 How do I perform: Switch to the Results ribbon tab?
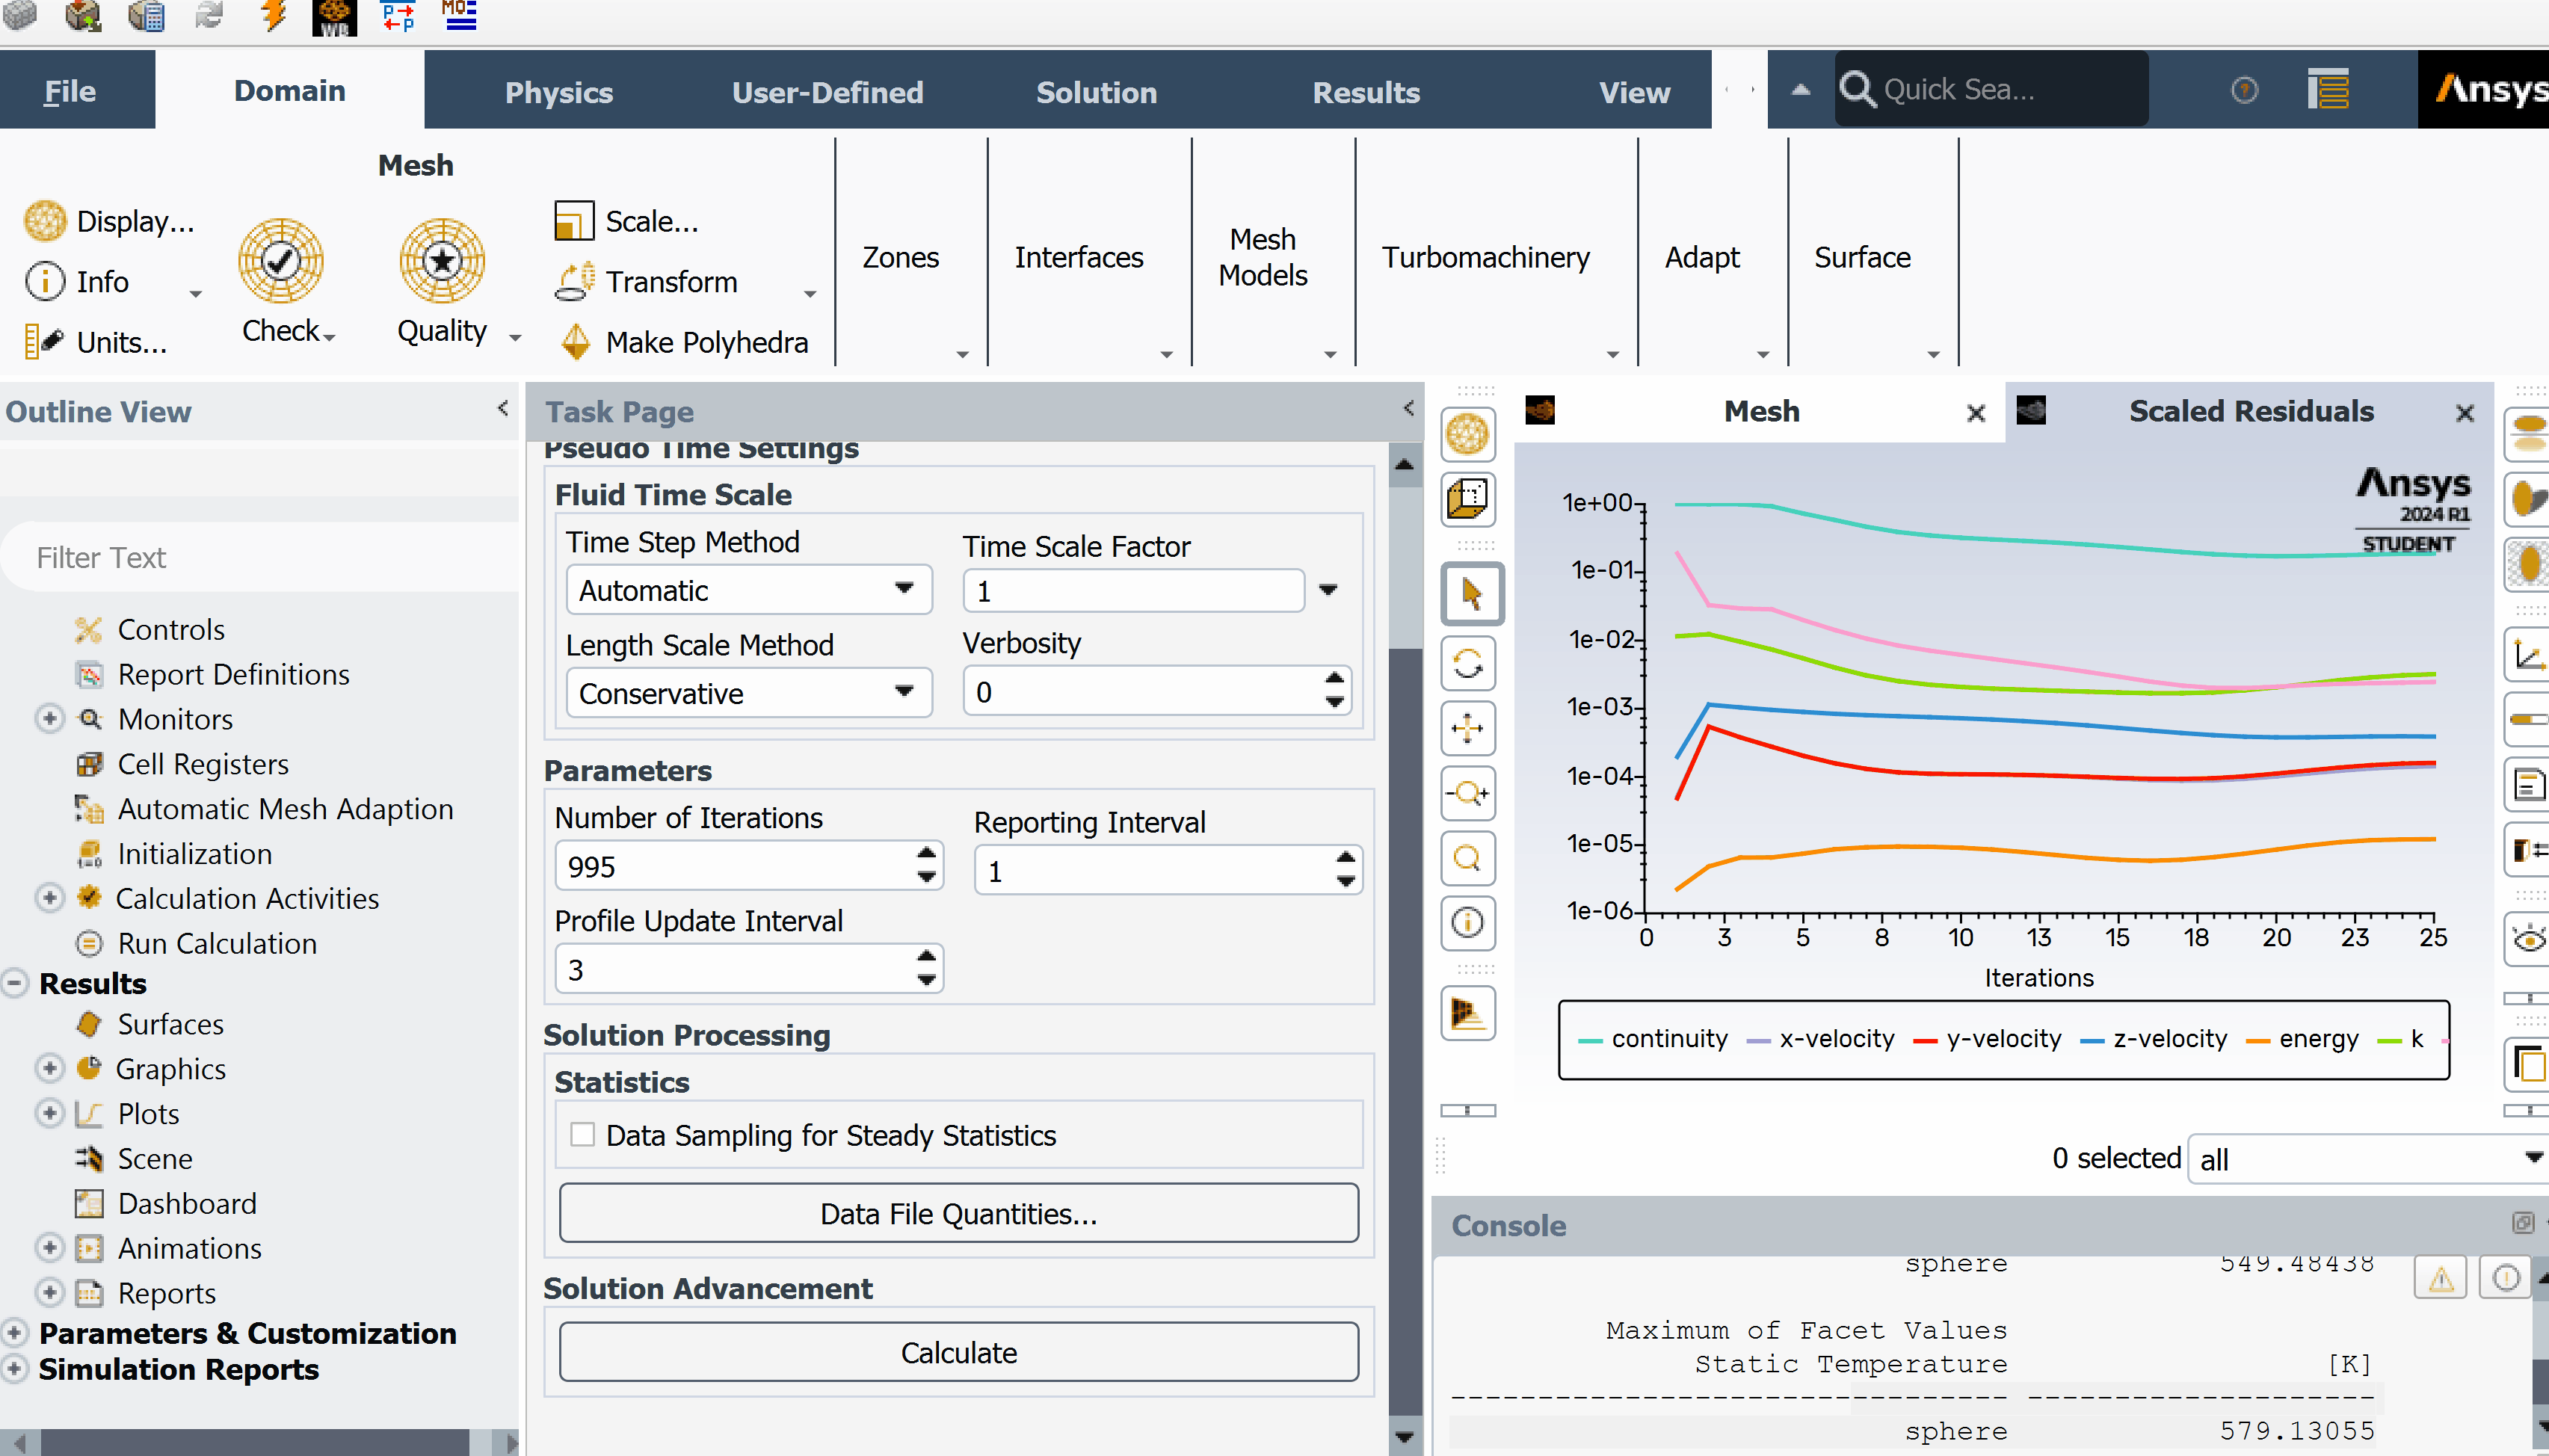point(1365,92)
